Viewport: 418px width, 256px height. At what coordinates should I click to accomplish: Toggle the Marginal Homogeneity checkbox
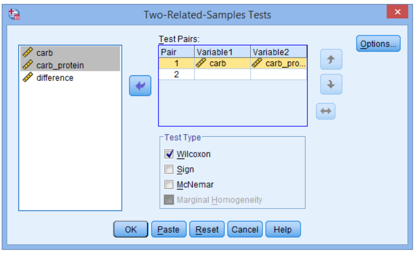(169, 199)
